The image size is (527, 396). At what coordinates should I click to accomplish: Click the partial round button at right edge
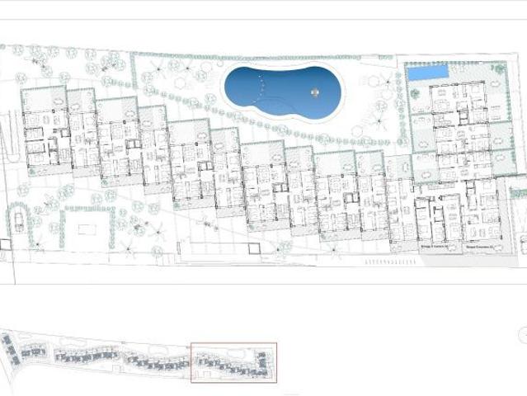coord(524,334)
